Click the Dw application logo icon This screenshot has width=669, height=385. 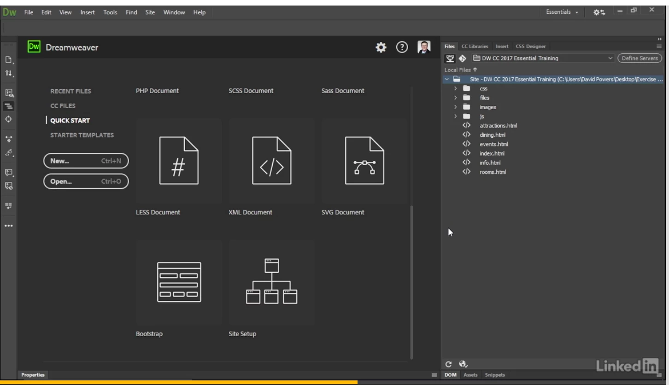click(x=9, y=12)
